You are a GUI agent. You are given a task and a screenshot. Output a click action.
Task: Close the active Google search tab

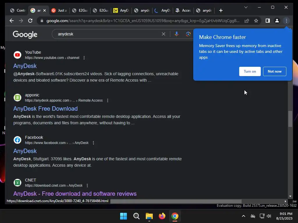45,10
